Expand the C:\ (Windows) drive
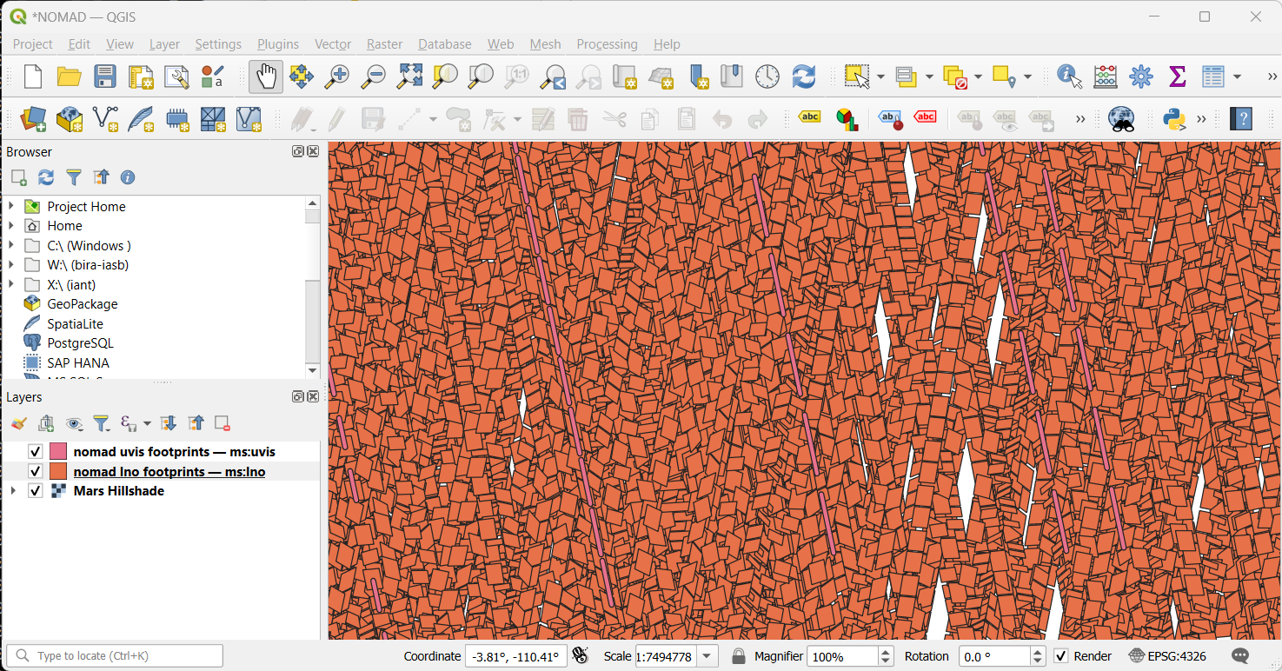Image resolution: width=1282 pixels, height=671 pixels. coord(11,246)
